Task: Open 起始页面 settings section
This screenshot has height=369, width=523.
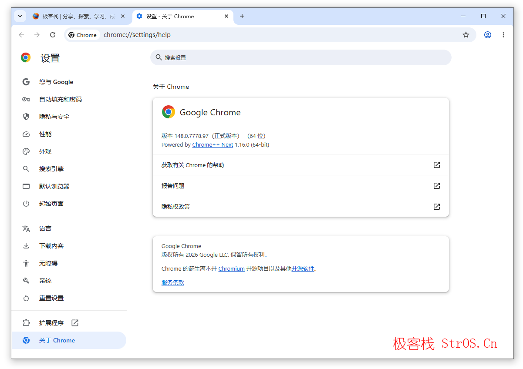Action: [69, 204]
